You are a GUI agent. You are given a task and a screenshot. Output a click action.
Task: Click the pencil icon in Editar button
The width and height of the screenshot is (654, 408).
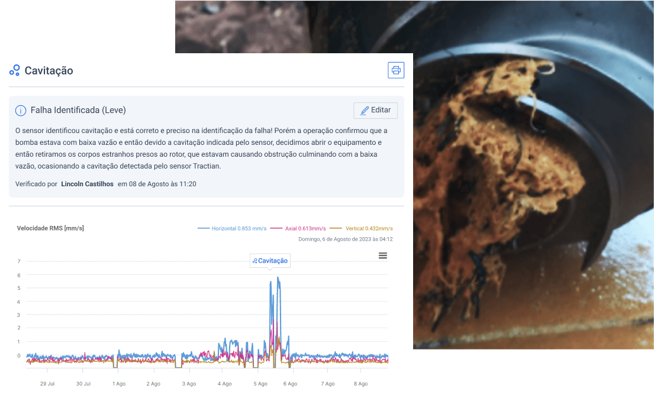[x=365, y=111]
